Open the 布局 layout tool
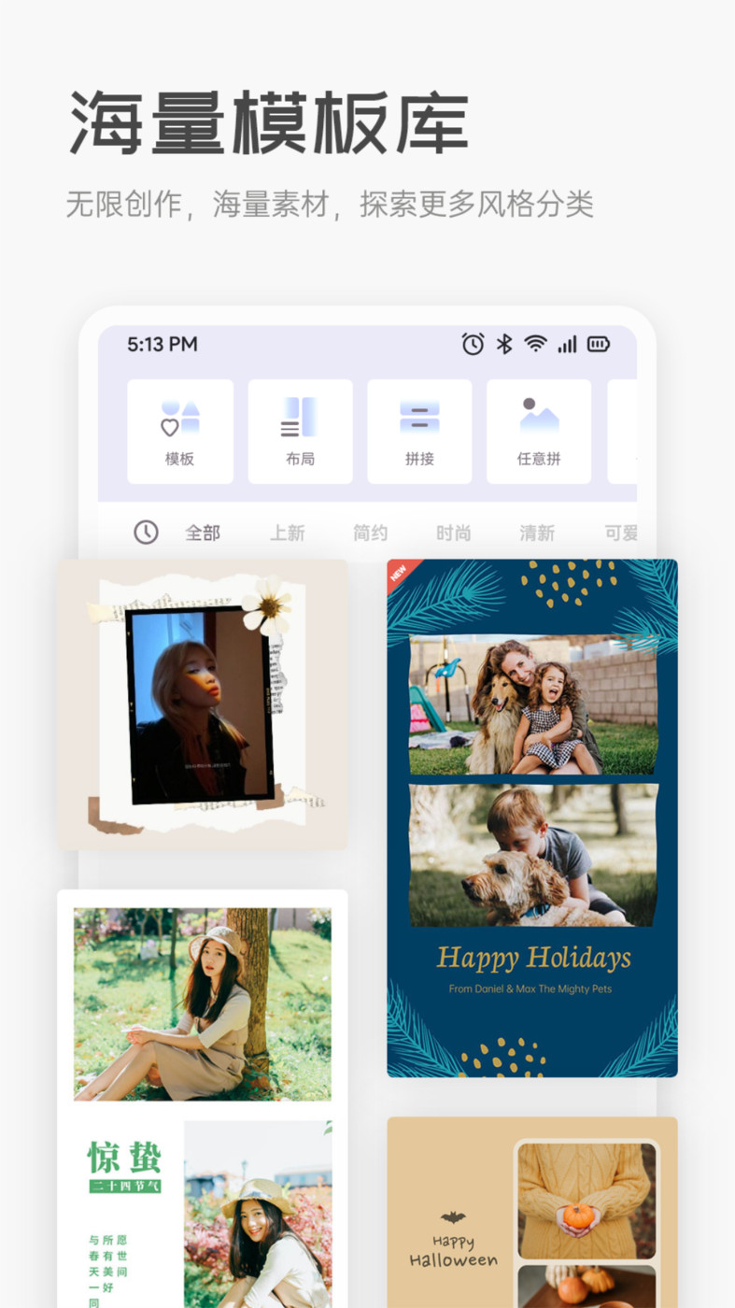 300,431
